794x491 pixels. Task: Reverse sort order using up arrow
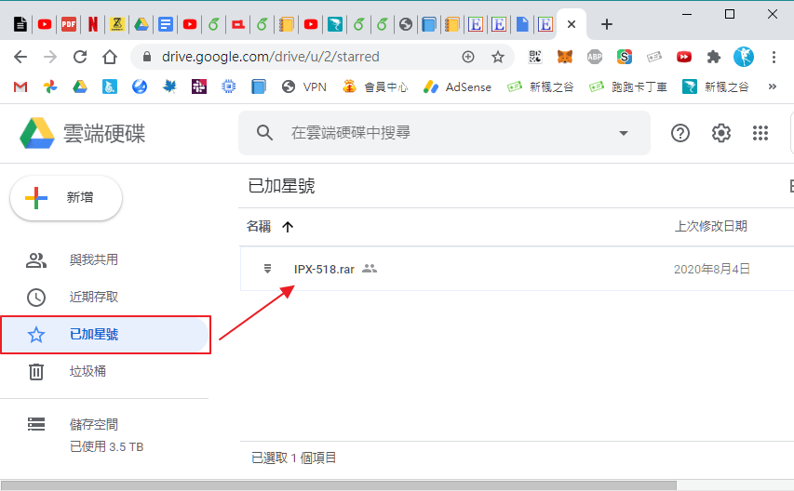[x=288, y=227]
